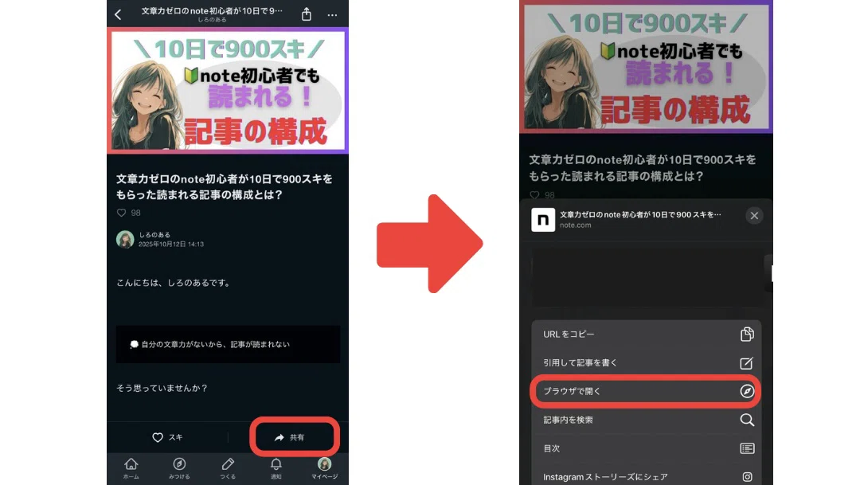Select 引用して記事を書く option
Viewport: 860px width, 485px height.
pos(646,362)
